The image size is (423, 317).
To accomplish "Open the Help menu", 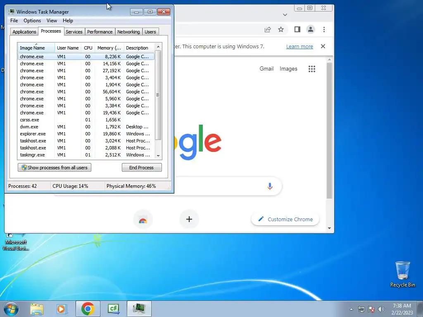I will (68, 21).
